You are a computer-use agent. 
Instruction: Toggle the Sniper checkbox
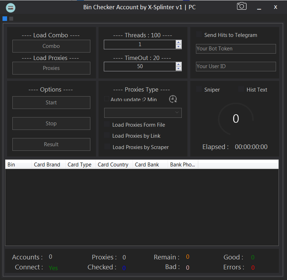pos(199,89)
